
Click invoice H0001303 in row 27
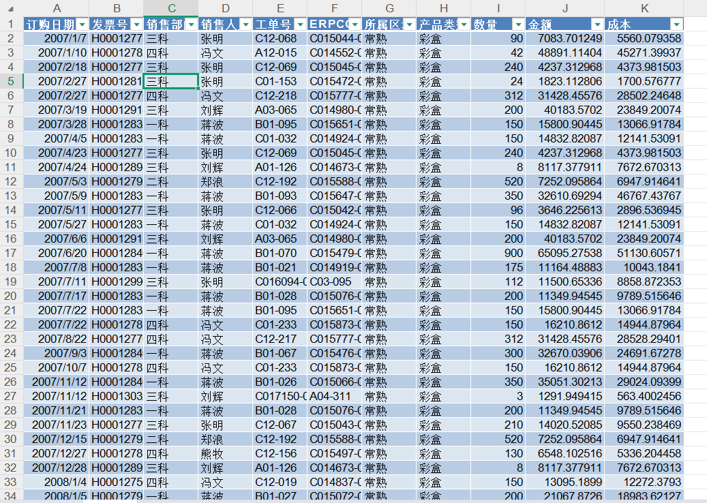117,396
